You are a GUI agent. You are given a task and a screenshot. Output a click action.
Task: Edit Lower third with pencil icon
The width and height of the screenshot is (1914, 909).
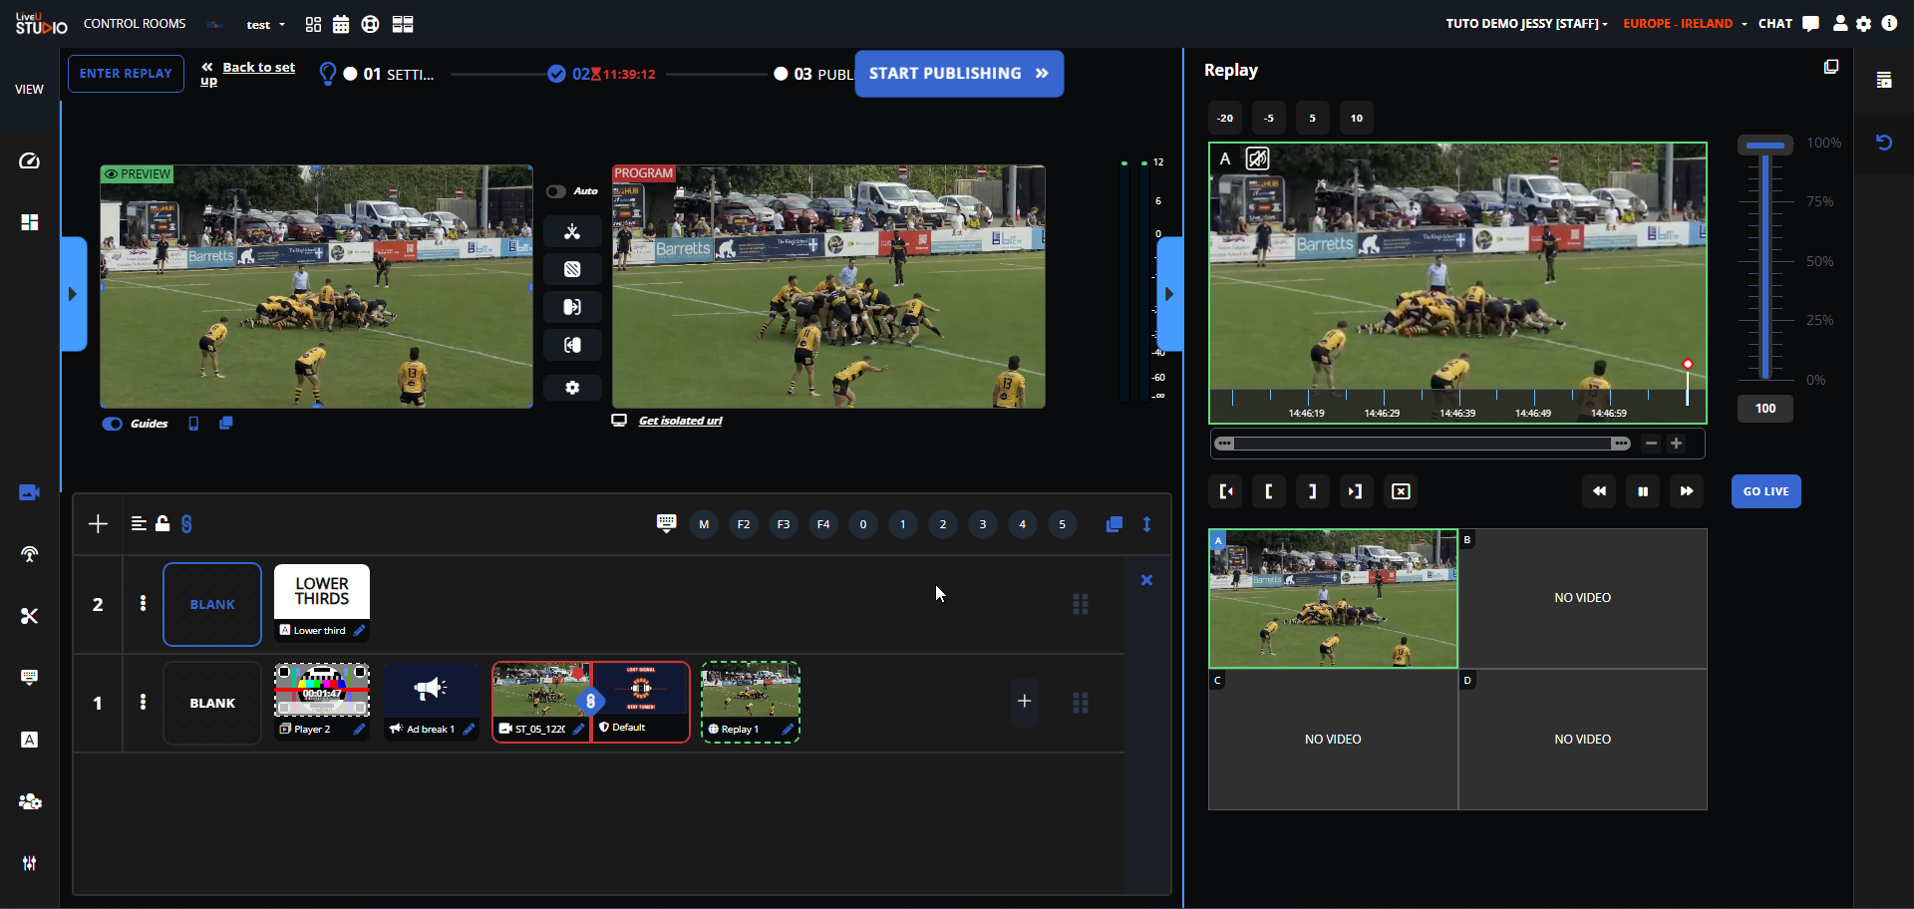(359, 631)
